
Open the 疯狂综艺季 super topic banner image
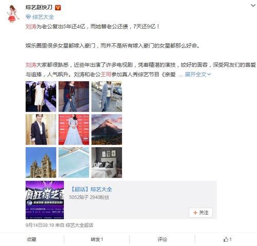[45, 200]
